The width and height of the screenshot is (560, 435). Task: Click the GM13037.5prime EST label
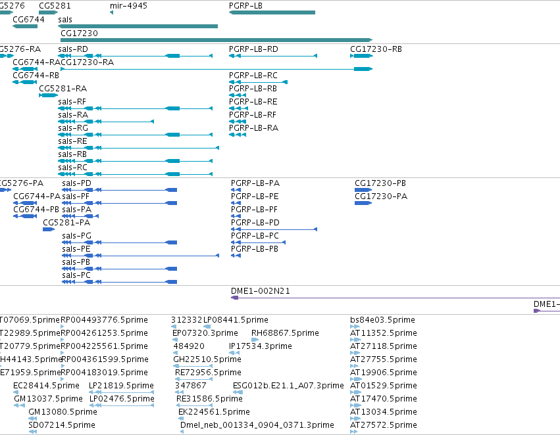48,399
